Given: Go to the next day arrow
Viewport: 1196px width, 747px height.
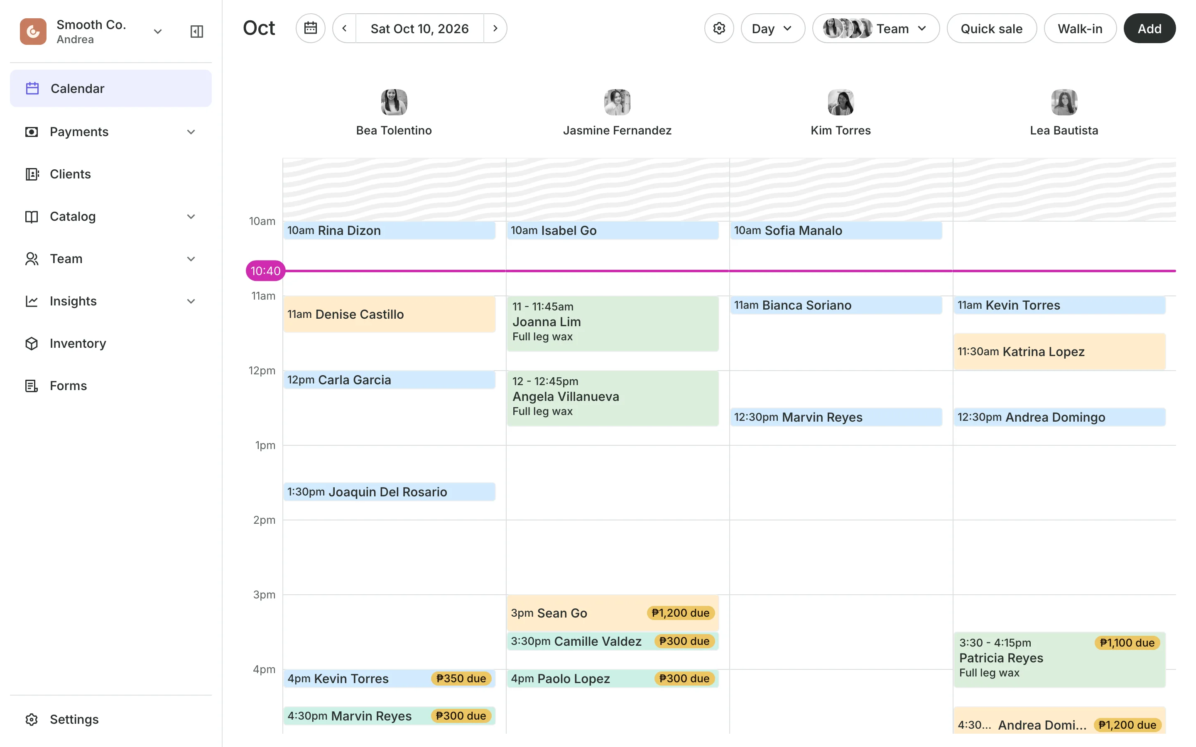Looking at the screenshot, I should coord(495,29).
